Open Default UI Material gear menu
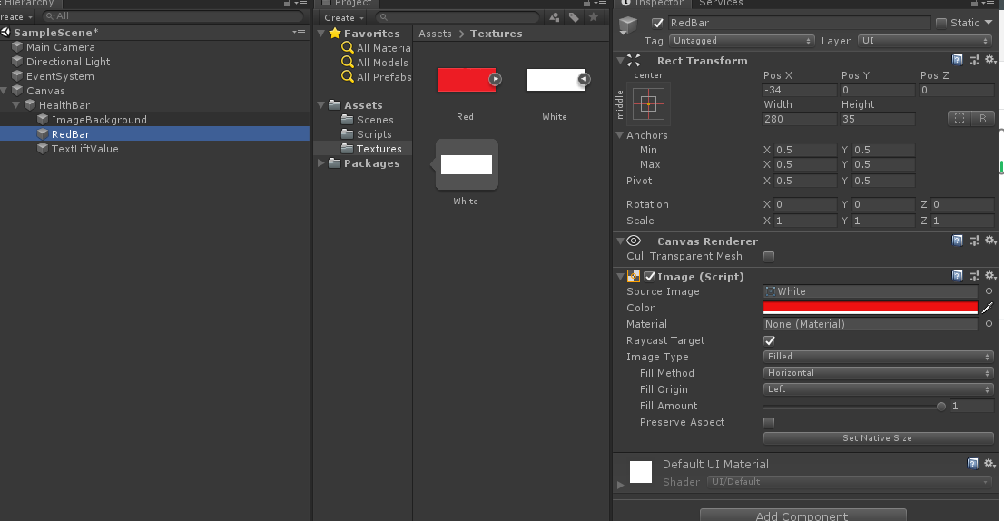1004x521 pixels. 989,463
